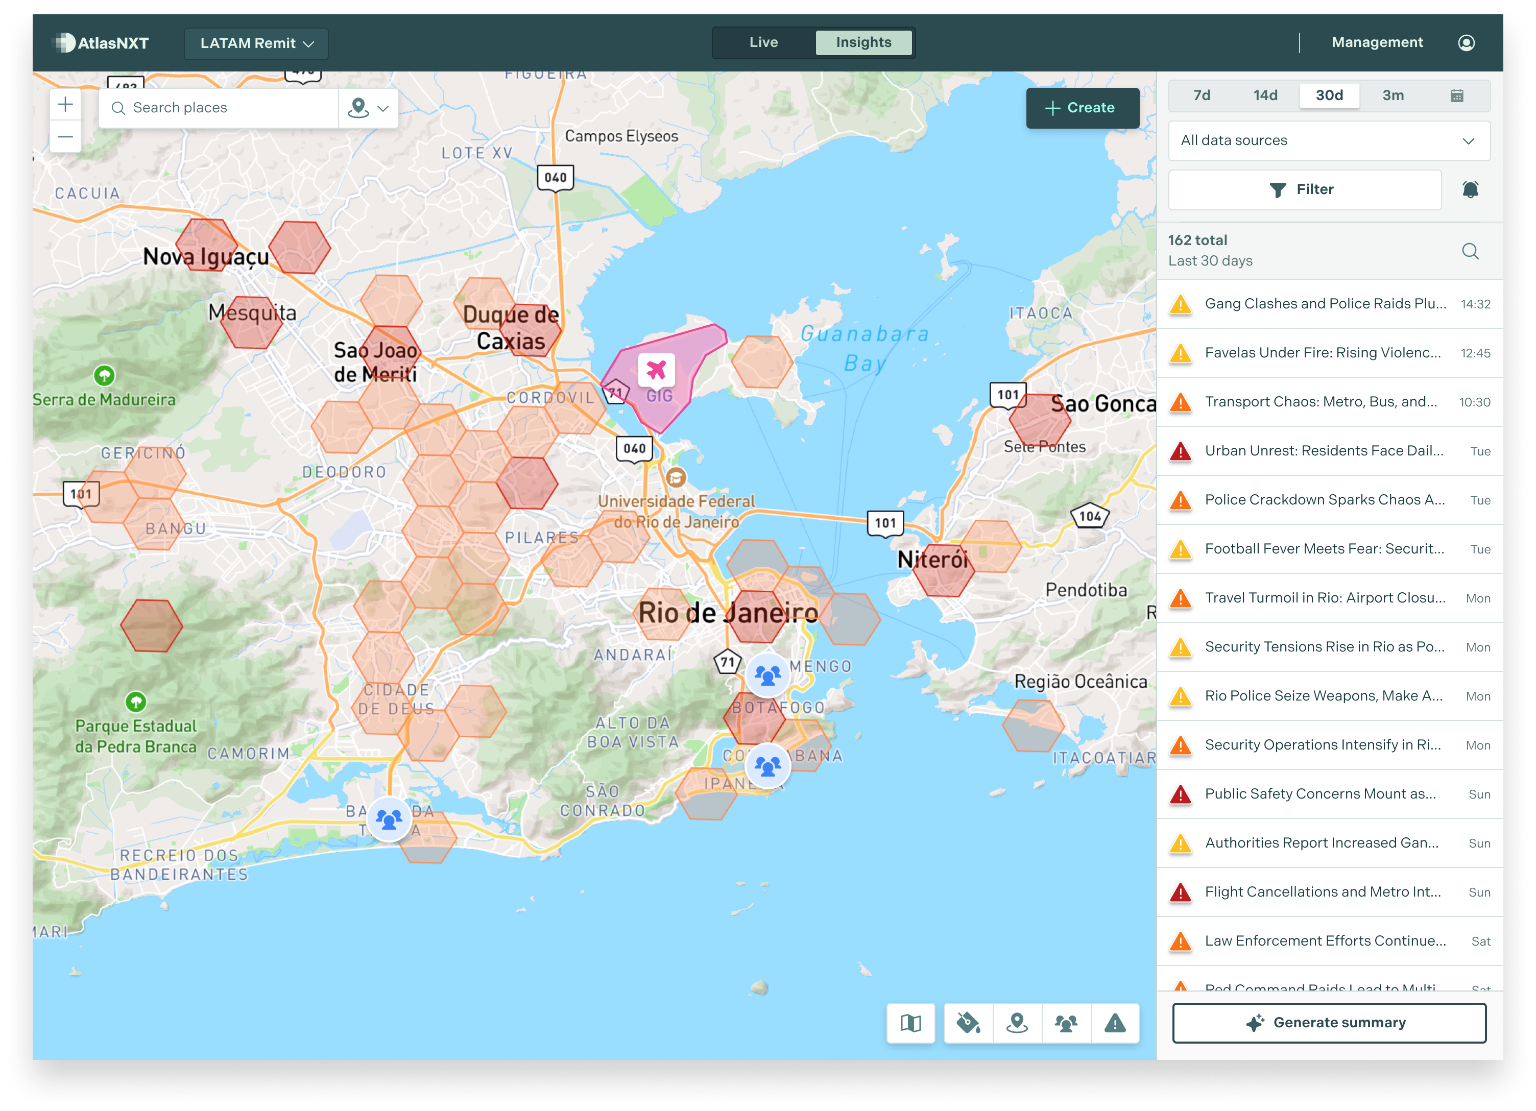Click the Parque Estadual da Pedra Branca marker
Screen dimensions: 1536x1111
(135, 702)
